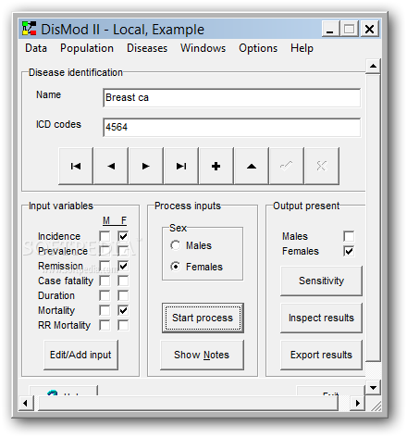Open the Data menu
Screen dimensions: 407x437
(x=36, y=48)
